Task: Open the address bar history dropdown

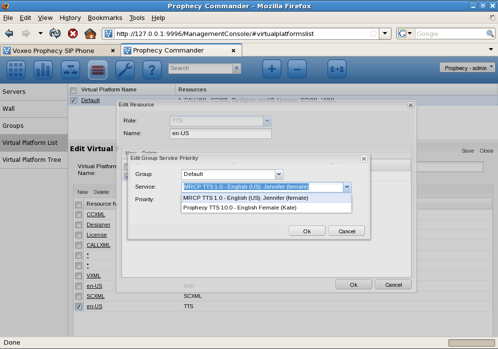Action: 385,34
